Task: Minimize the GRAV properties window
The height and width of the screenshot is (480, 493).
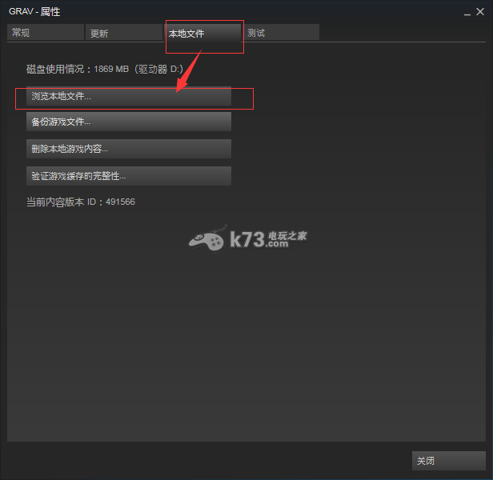Action: [467, 13]
